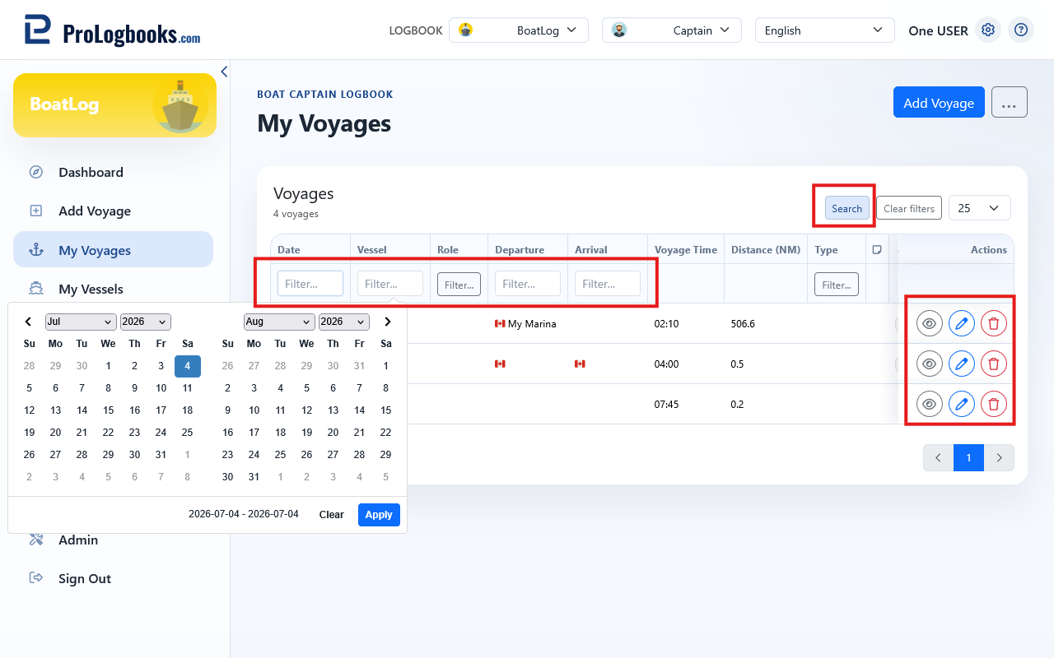Open the BoatLog logbook dropdown
The width and height of the screenshot is (1054, 658).
pyautogui.click(x=519, y=30)
